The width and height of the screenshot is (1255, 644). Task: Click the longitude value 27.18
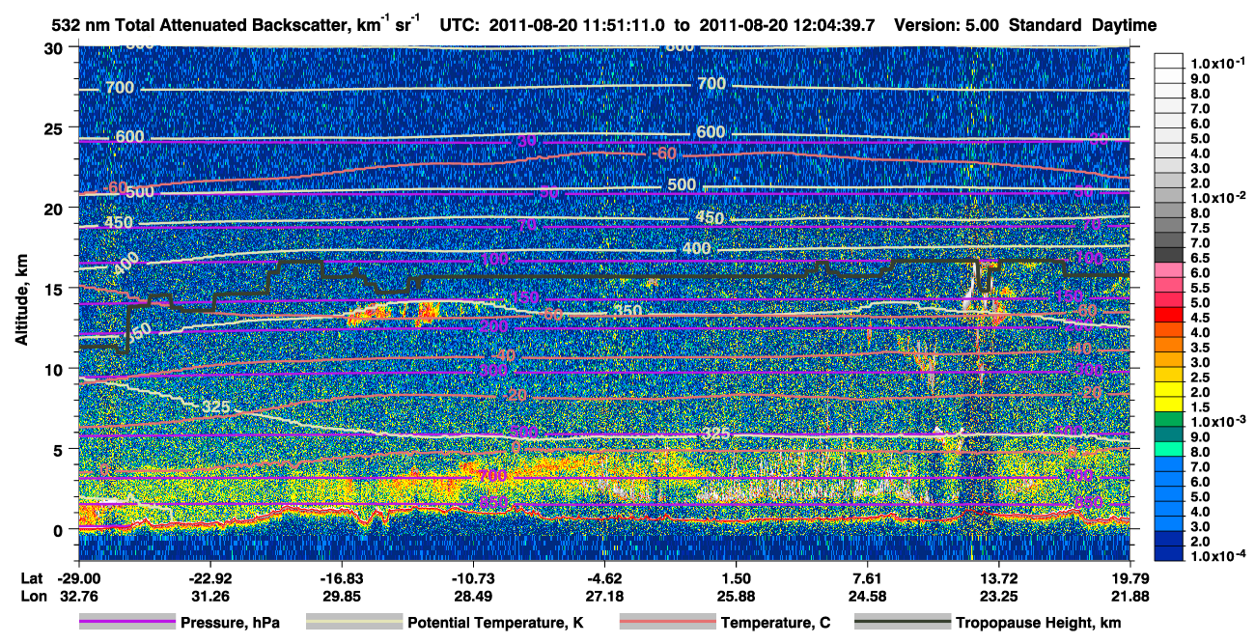[x=604, y=596]
